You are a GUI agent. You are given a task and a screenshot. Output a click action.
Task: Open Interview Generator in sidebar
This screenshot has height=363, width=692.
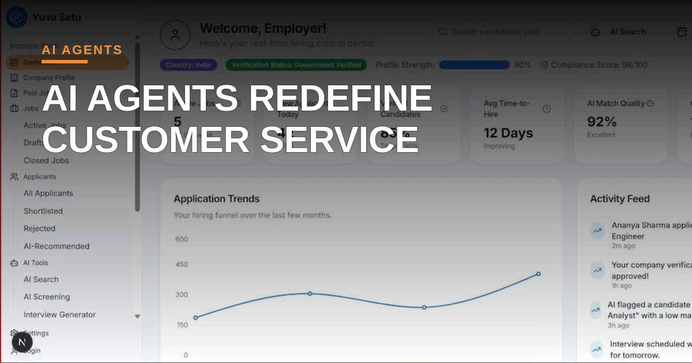pyautogui.click(x=59, y=315)
